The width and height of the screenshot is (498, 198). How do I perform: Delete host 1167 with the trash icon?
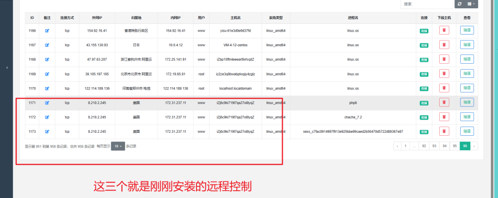click(444, 45)
